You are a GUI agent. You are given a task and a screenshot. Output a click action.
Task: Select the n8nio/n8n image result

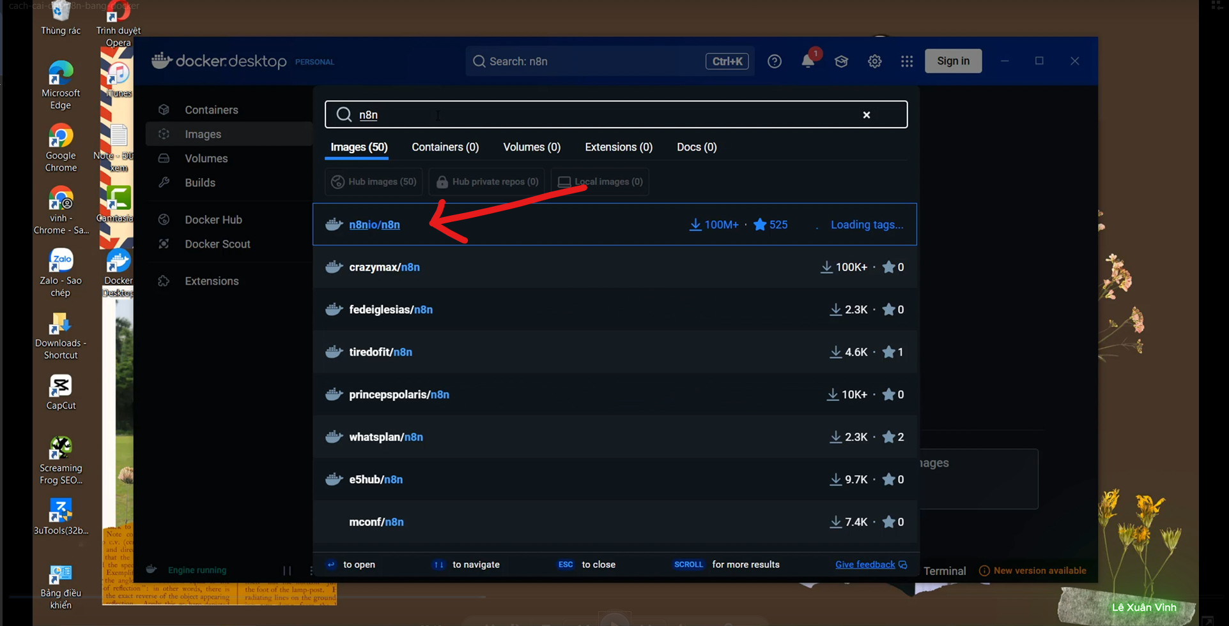pos(614,225)
